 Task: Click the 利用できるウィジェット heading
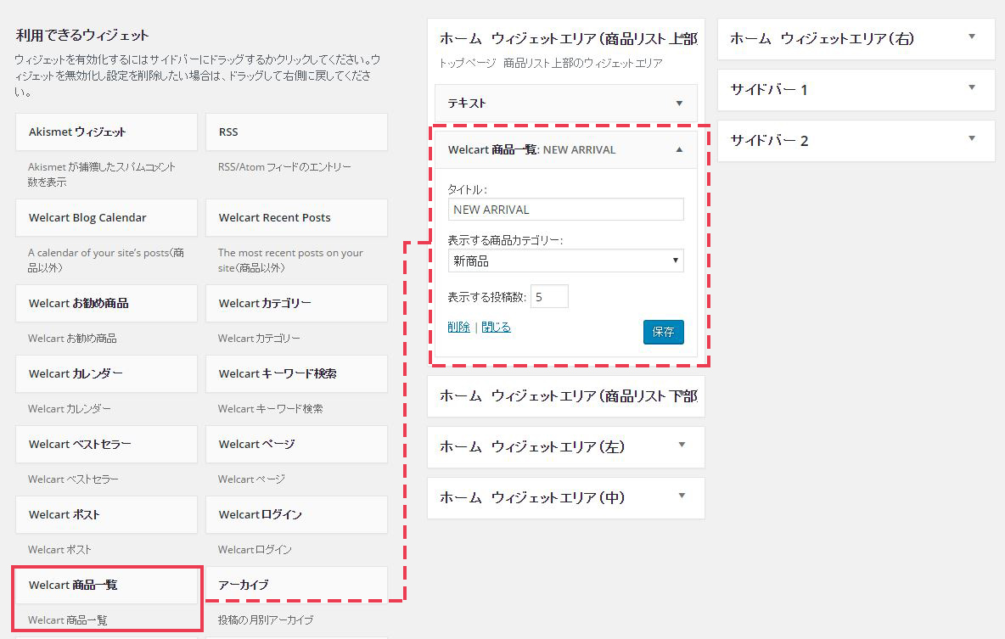click(x=82, y=36)
